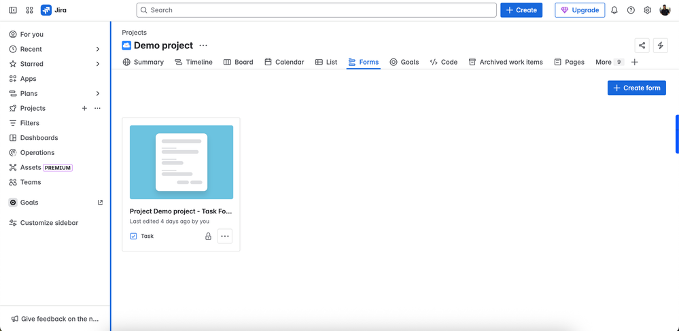Click the share icon button
This screenshot has height=331, width=679.
click(642, 46)
